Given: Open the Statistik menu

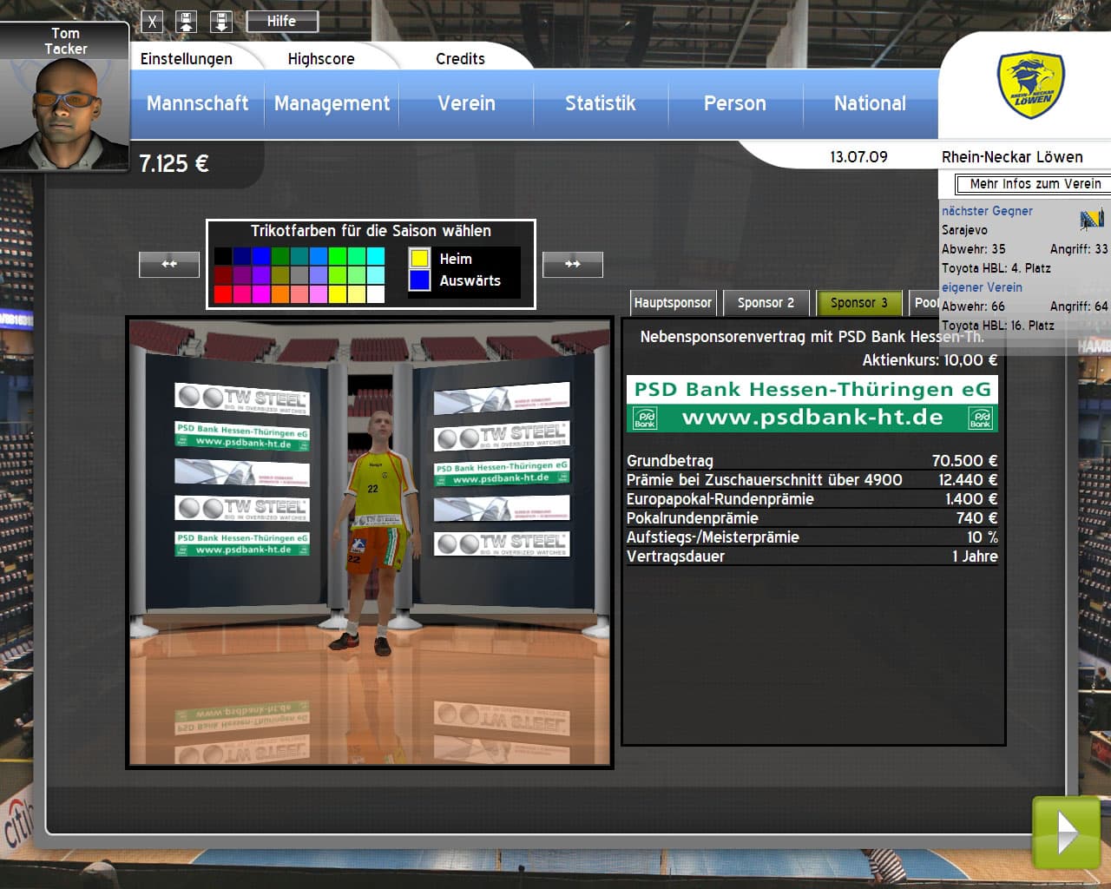Looking at the screenshot, I should click(x=601, y=103).
